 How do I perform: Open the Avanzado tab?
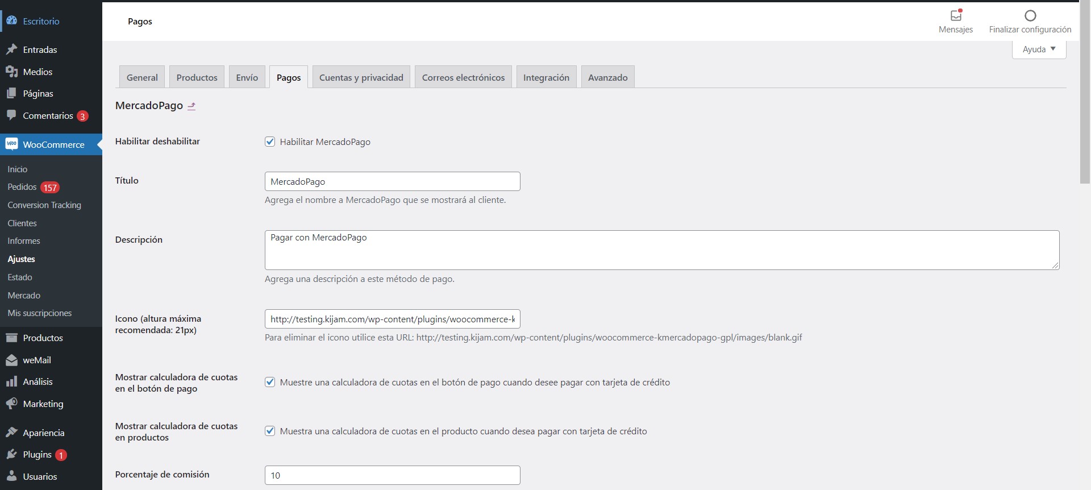[607, 77]
